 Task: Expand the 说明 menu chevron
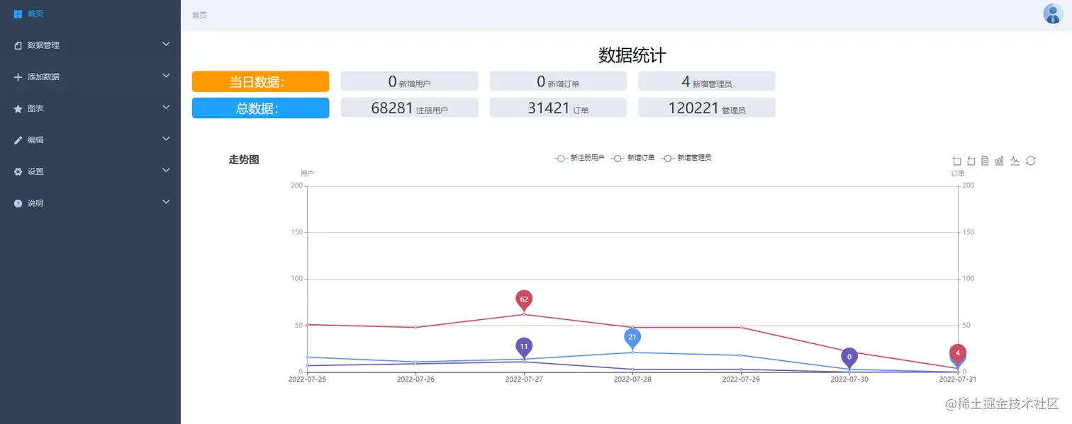(x=166, y=202)
